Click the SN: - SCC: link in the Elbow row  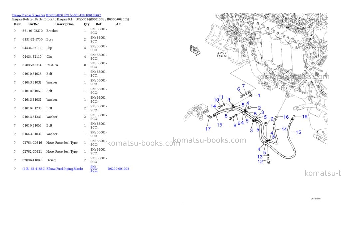pyautogui.click(x=94, y=169)
